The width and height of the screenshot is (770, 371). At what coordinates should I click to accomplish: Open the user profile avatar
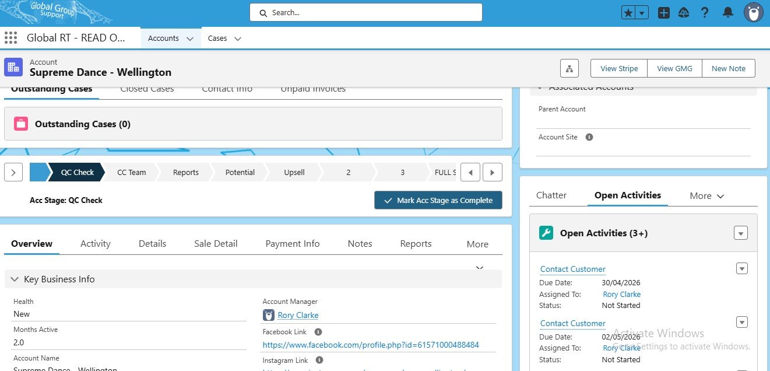(x=753, y=13)
